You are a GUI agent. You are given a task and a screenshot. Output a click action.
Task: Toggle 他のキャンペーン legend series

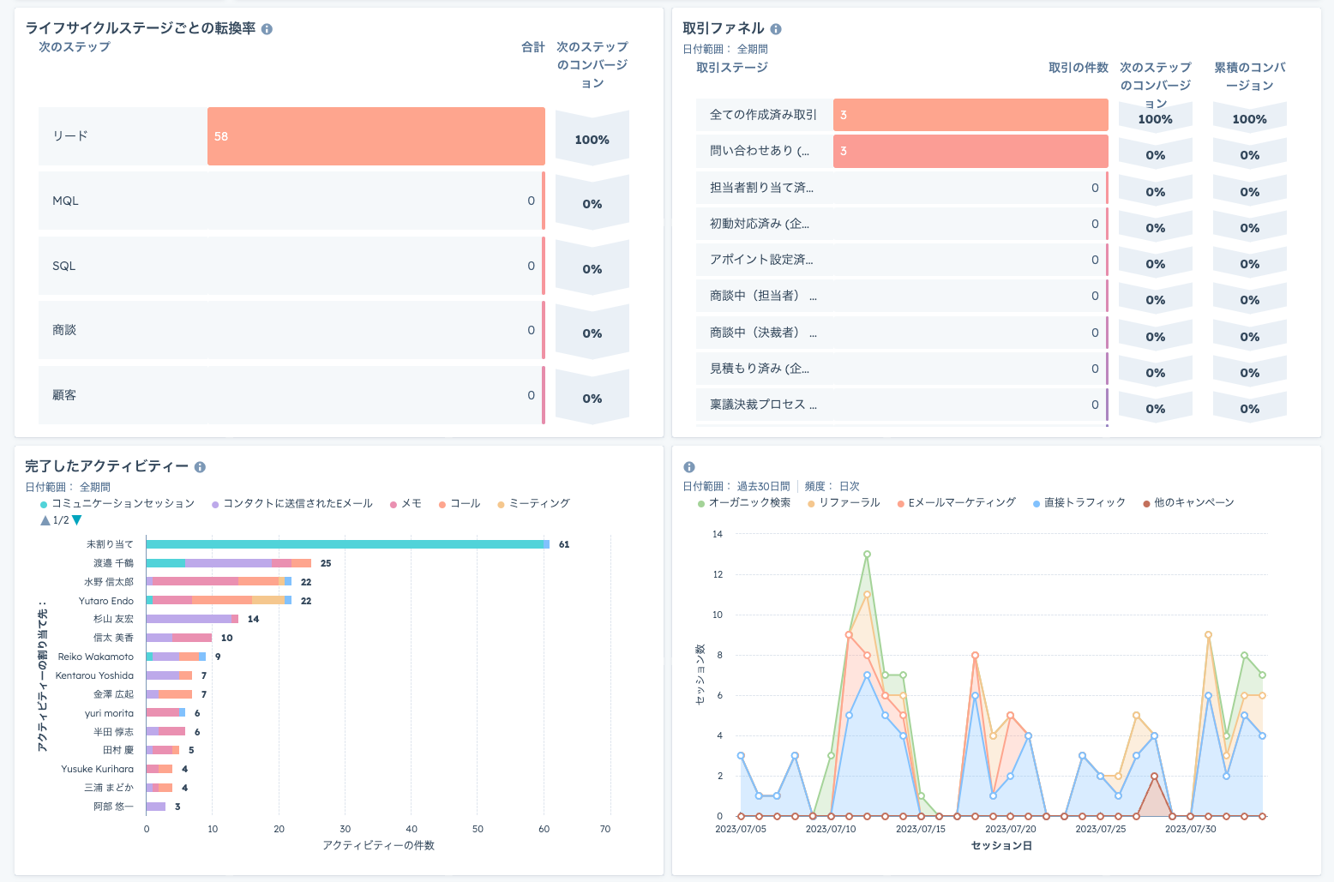(x=1188, y=503)
